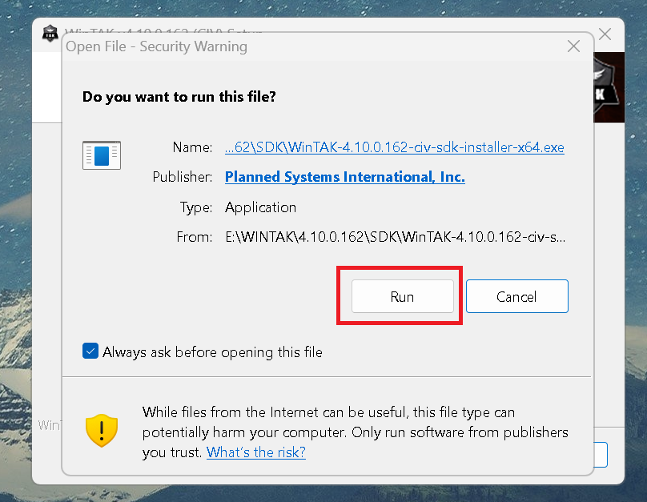Click the yellow warning shield icon
This screenshot has width=647, height=502.
pos(102,431)
